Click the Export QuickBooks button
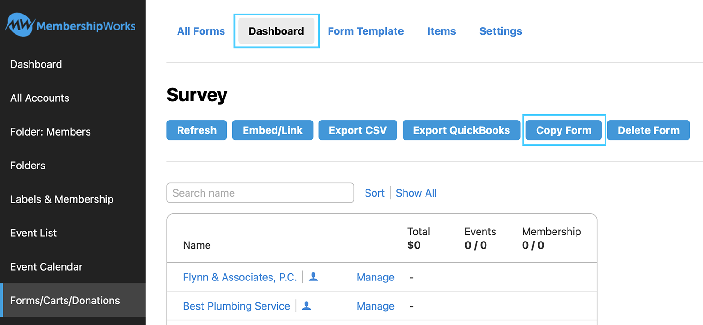This screenshot has width=703, height=325. pyautogui.click(x=461, y=130)
